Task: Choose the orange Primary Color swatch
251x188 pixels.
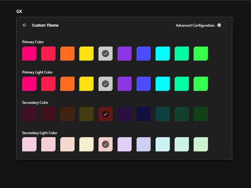Action: [67, 54]
